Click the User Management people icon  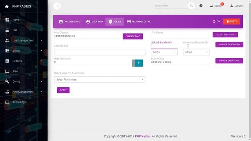coord(7,40)
